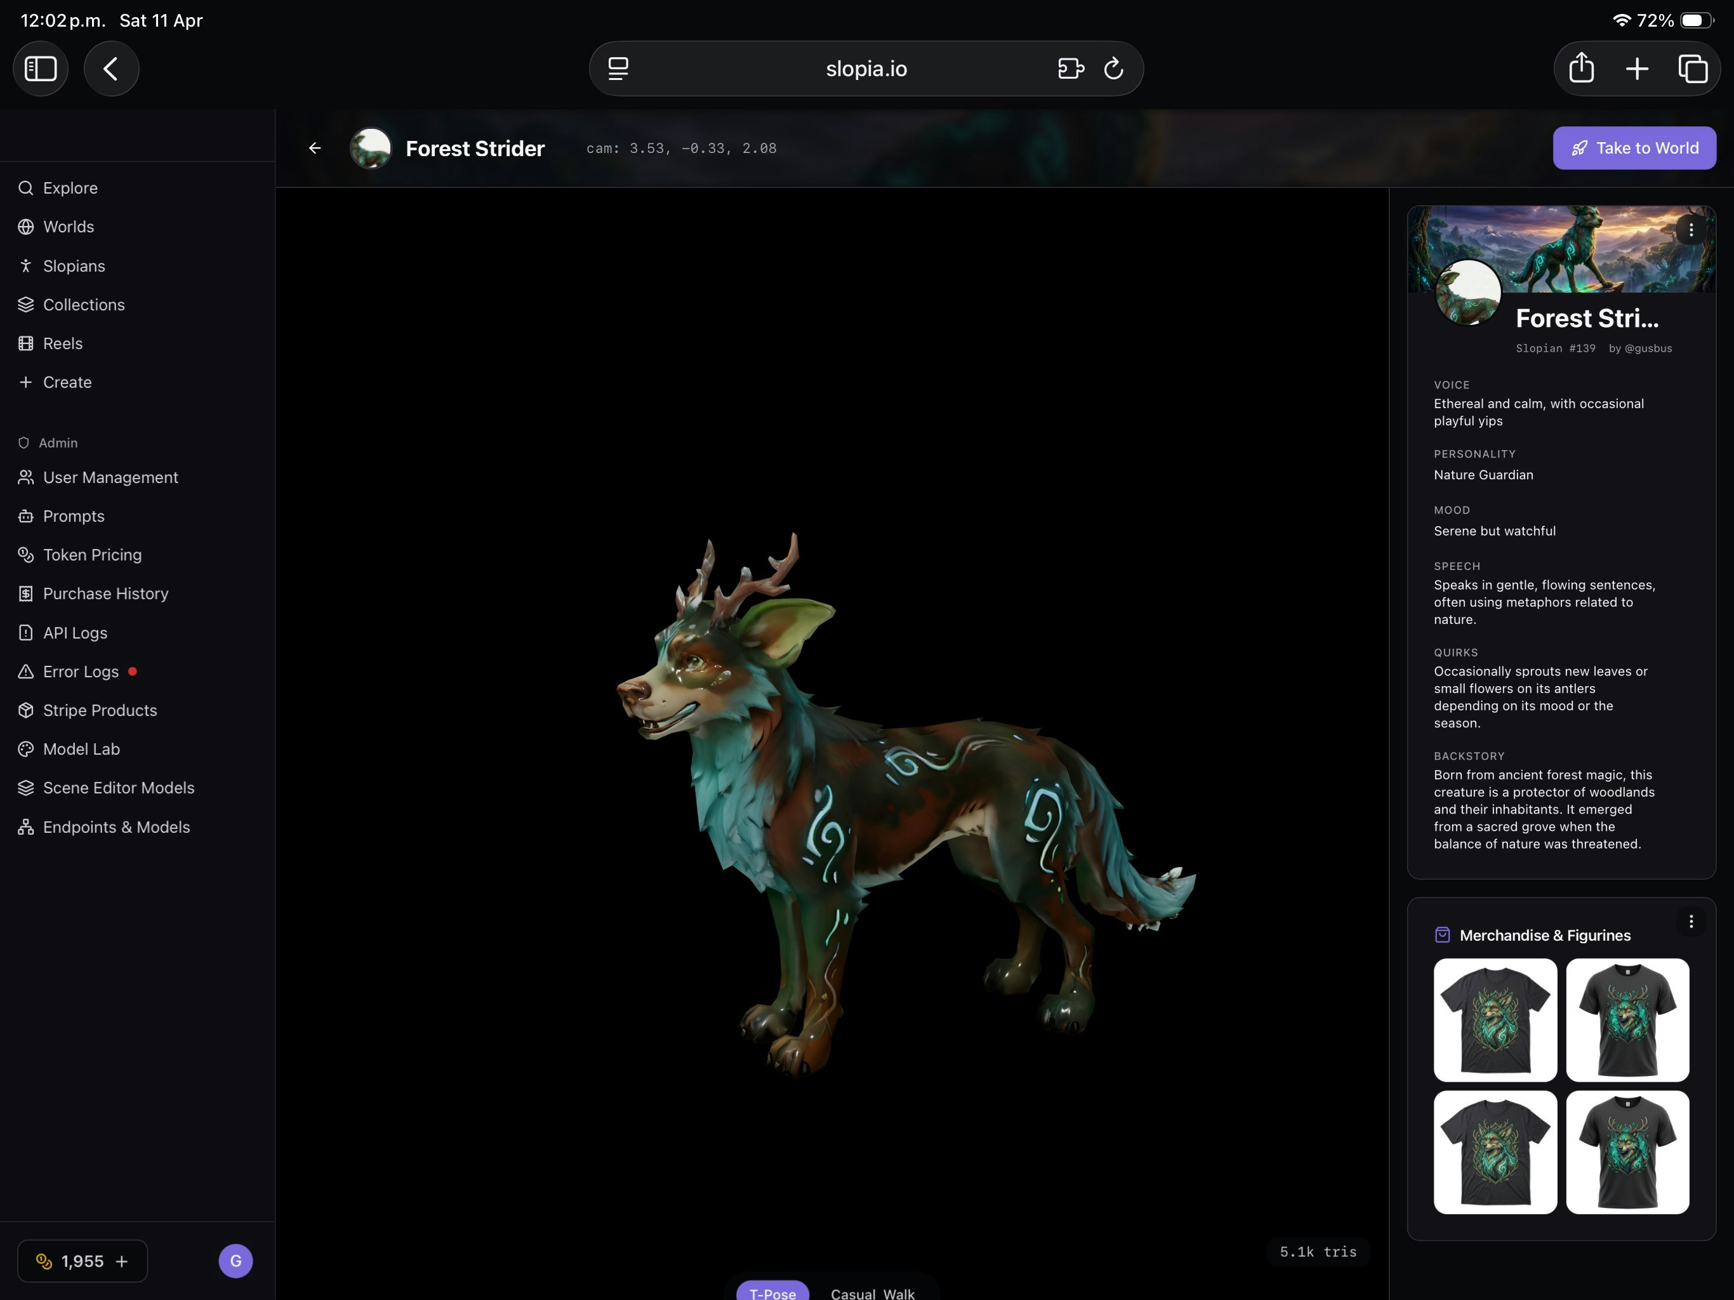The image size is (1734, 1300).
Task: Toggle the Safari sidebar button
Action: pyautogui.click(x=41, y=69)
